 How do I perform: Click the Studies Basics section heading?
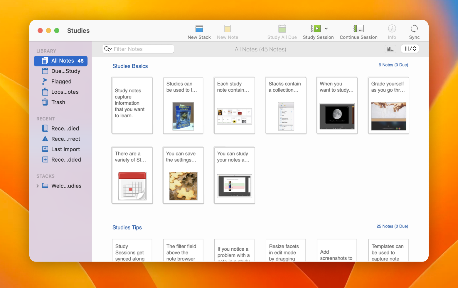point(130,66)
